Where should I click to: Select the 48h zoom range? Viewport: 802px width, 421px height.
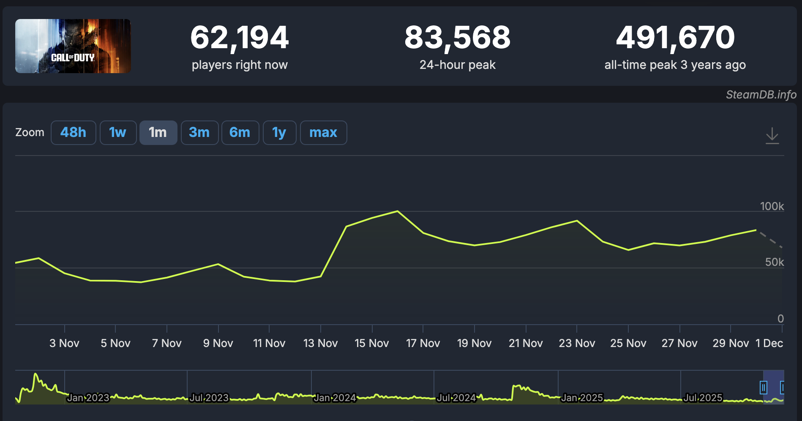pos(74,133)
